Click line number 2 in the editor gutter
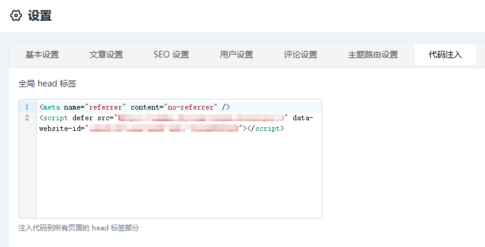The height and width of the screenshot is (247, 485). pyautogui.click(x=27, y=118)
